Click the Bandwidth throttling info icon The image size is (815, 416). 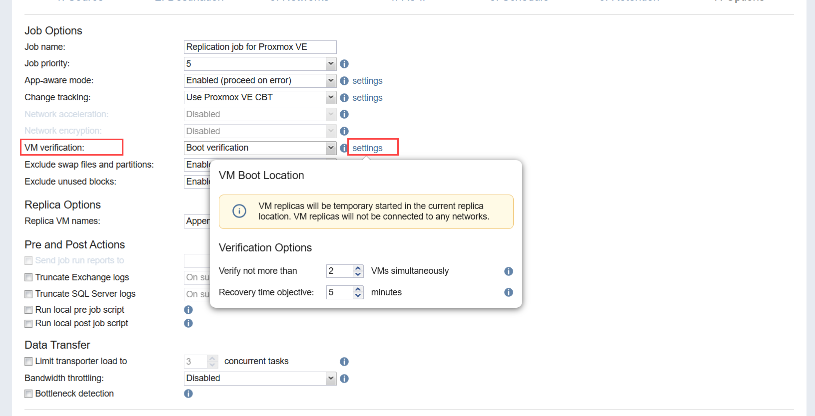[x=344, y=379]
